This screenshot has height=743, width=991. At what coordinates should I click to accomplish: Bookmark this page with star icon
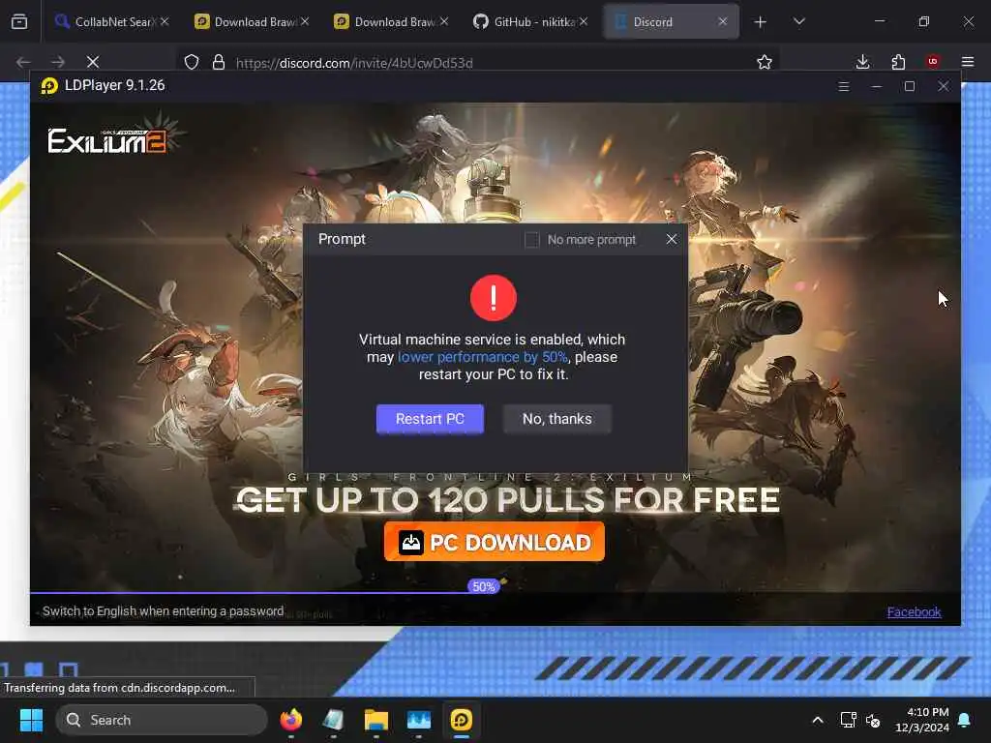[x=765, y=62]
